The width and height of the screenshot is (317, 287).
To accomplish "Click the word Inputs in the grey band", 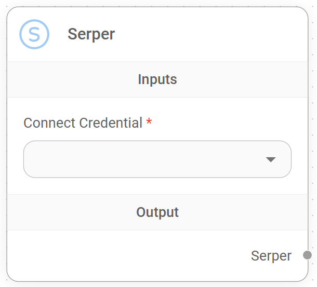I will [x=157, y=79].
